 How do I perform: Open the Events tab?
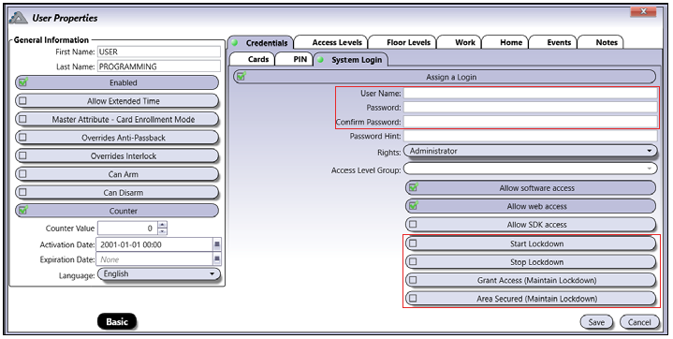point(553,42)
